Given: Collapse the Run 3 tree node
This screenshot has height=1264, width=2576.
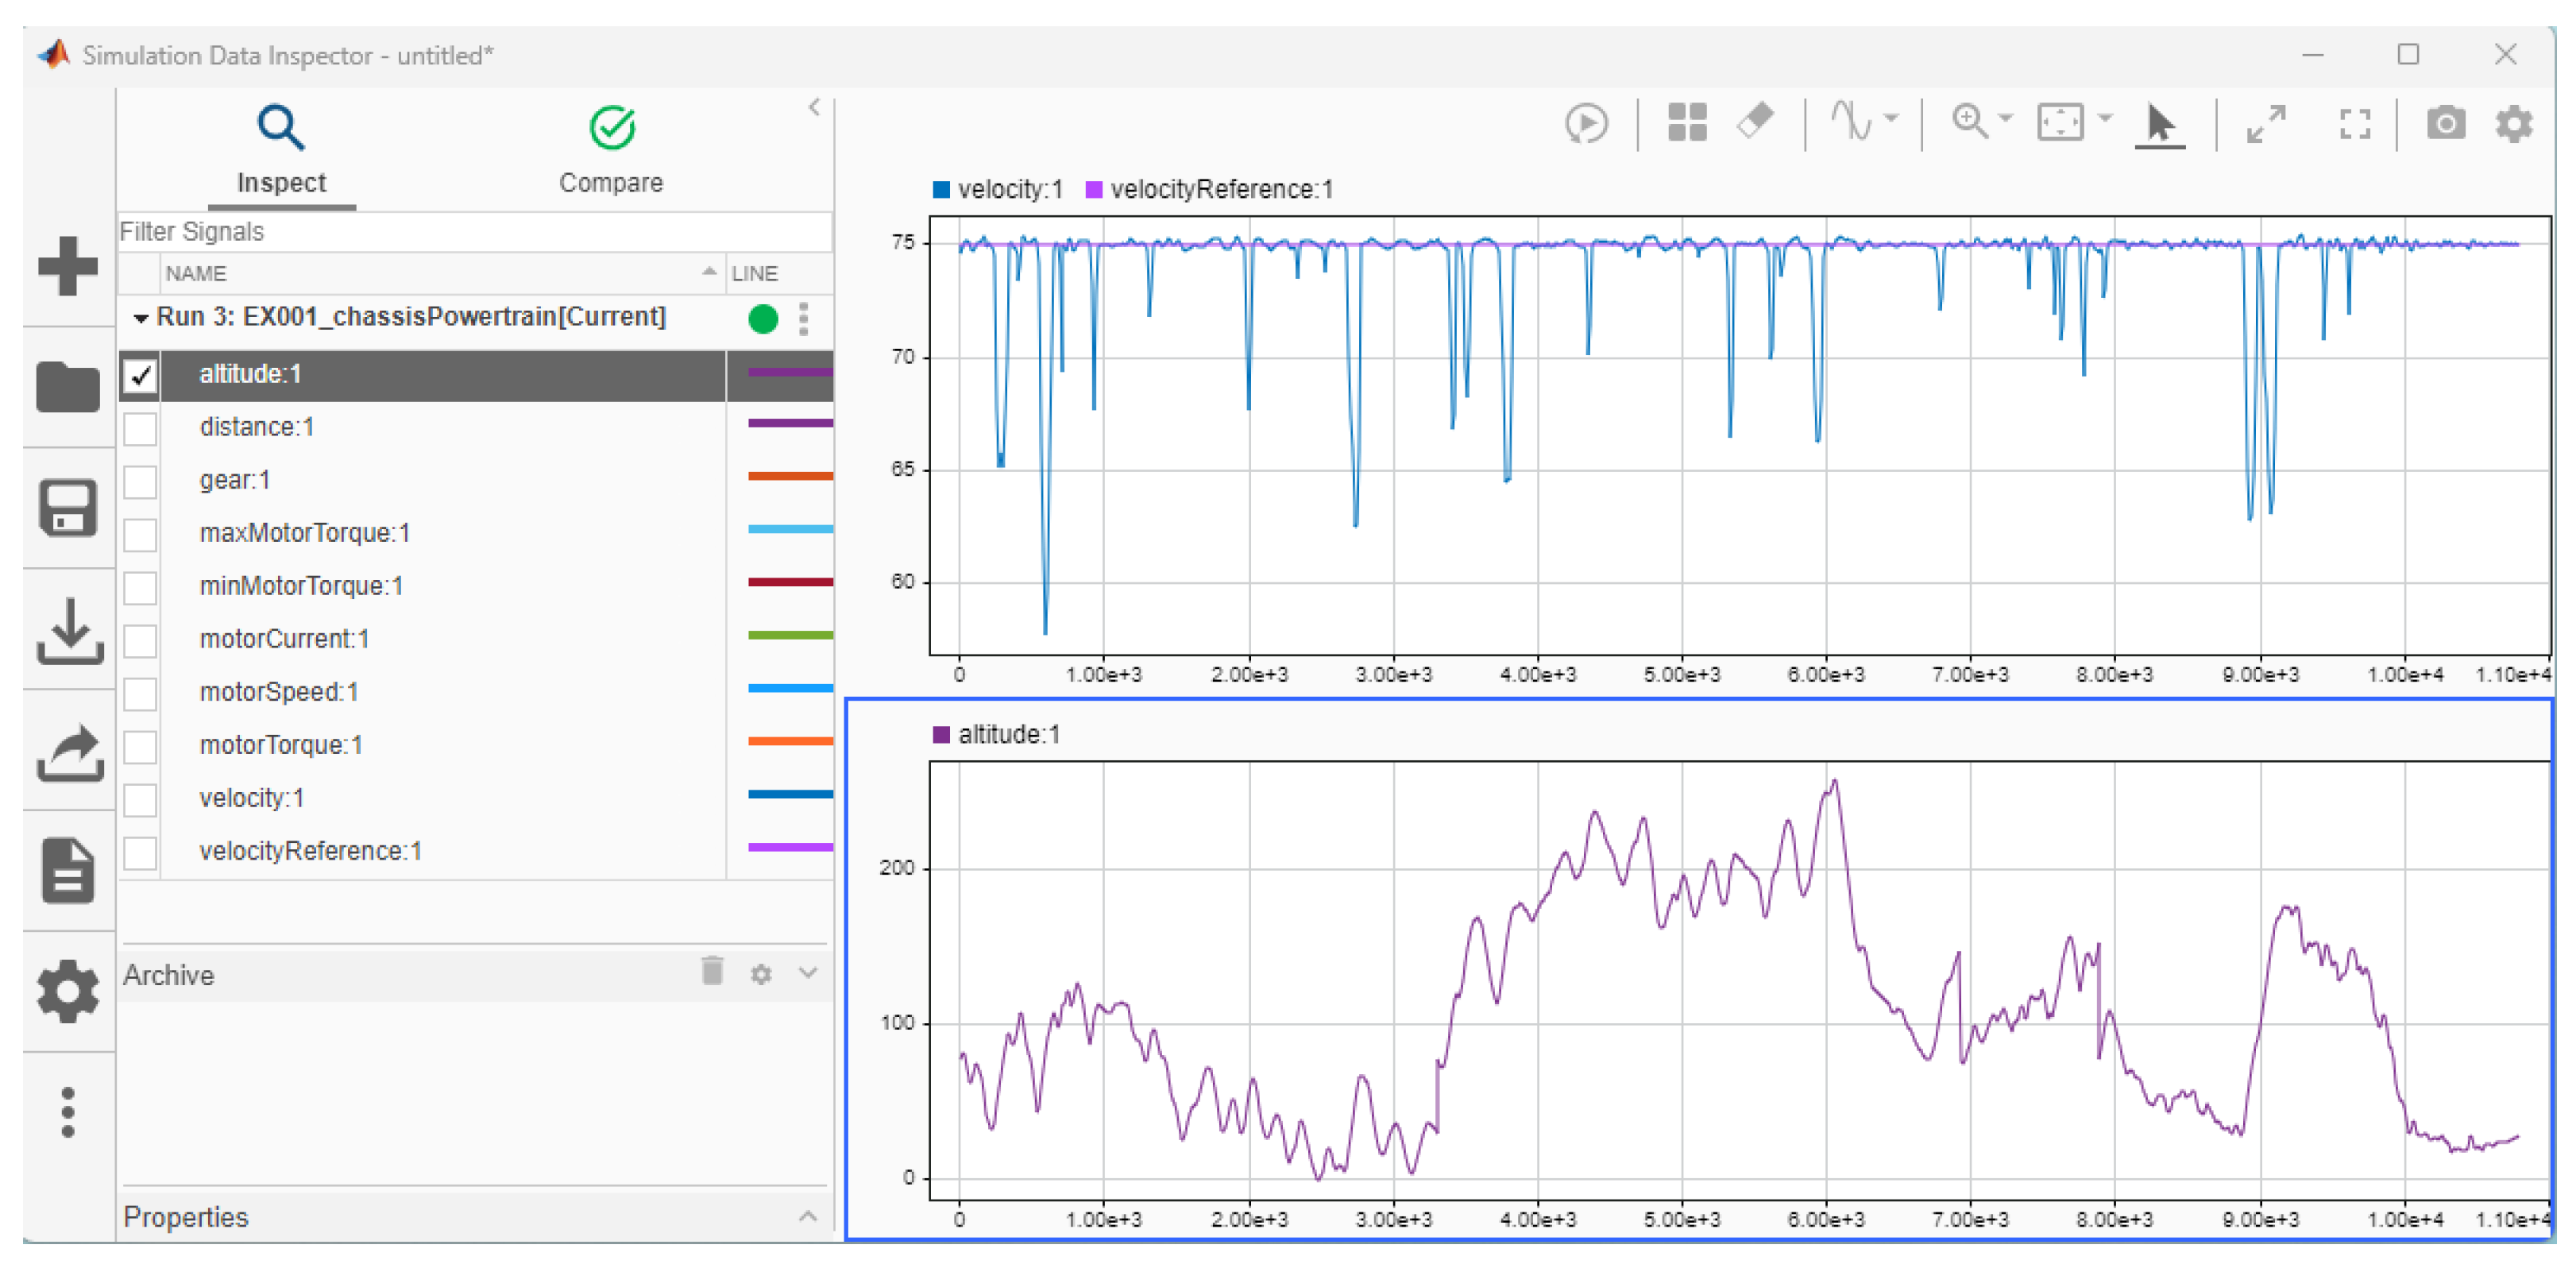Looking at the screenshot, I should (x=141, y=319).
